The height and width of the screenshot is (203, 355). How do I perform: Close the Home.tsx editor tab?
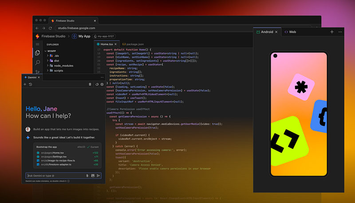(x=115, y=44)
